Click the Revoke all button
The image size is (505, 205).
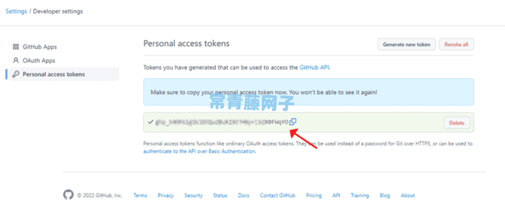[456, 45]
